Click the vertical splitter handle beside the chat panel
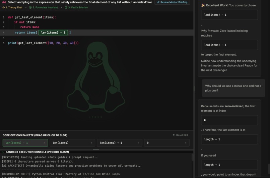The height and width of the screenshot is (178, 270). point(194,89)
